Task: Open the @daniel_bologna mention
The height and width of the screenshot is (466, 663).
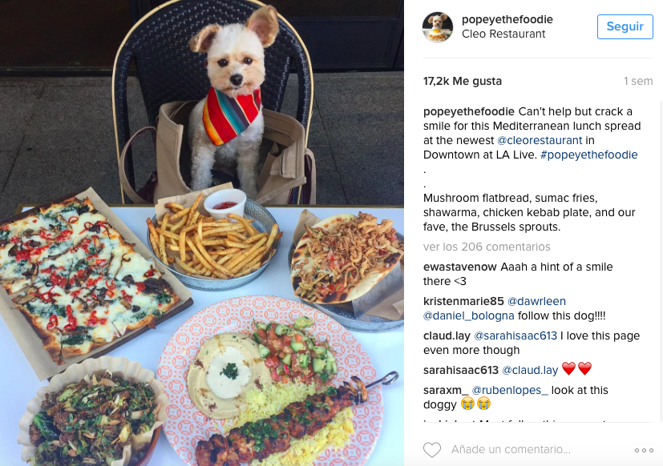Action: click(468, 315)
